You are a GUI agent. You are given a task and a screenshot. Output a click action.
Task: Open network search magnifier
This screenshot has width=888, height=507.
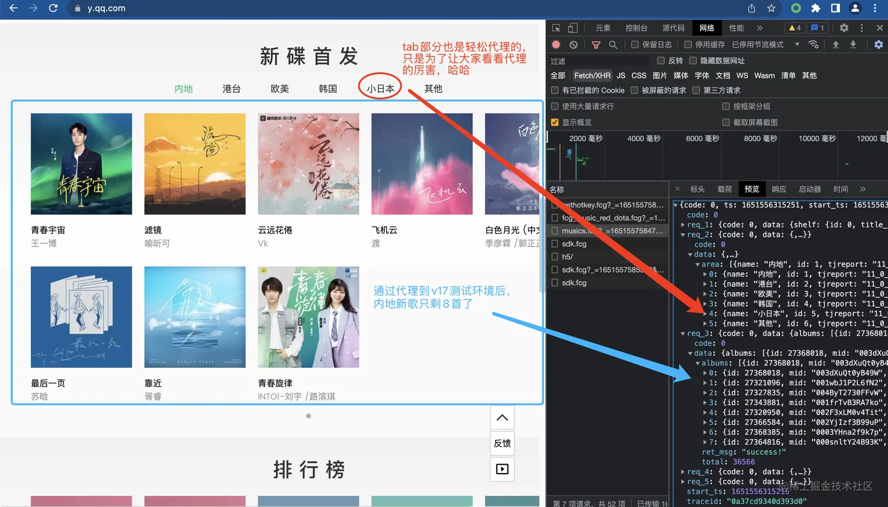coord(613,45)
